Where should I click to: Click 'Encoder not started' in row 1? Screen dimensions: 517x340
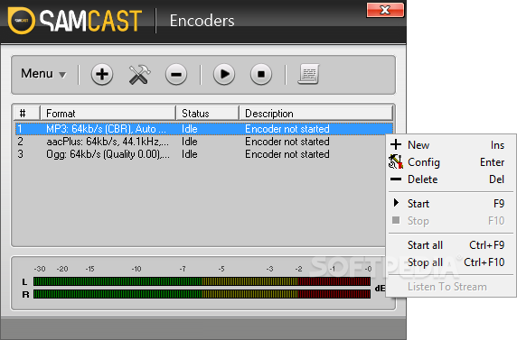coord(287,129)
